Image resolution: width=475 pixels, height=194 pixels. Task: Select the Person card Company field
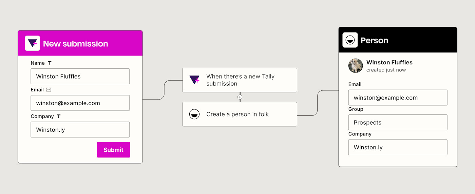point(398,147)
